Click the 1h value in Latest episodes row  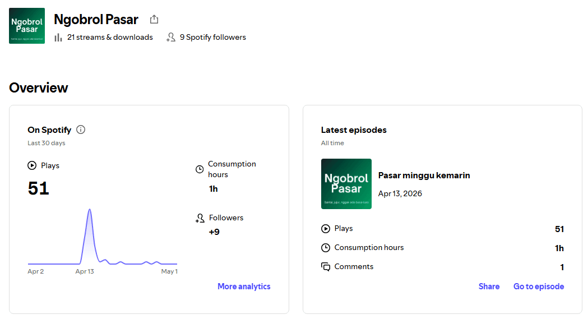pos(559,248)
